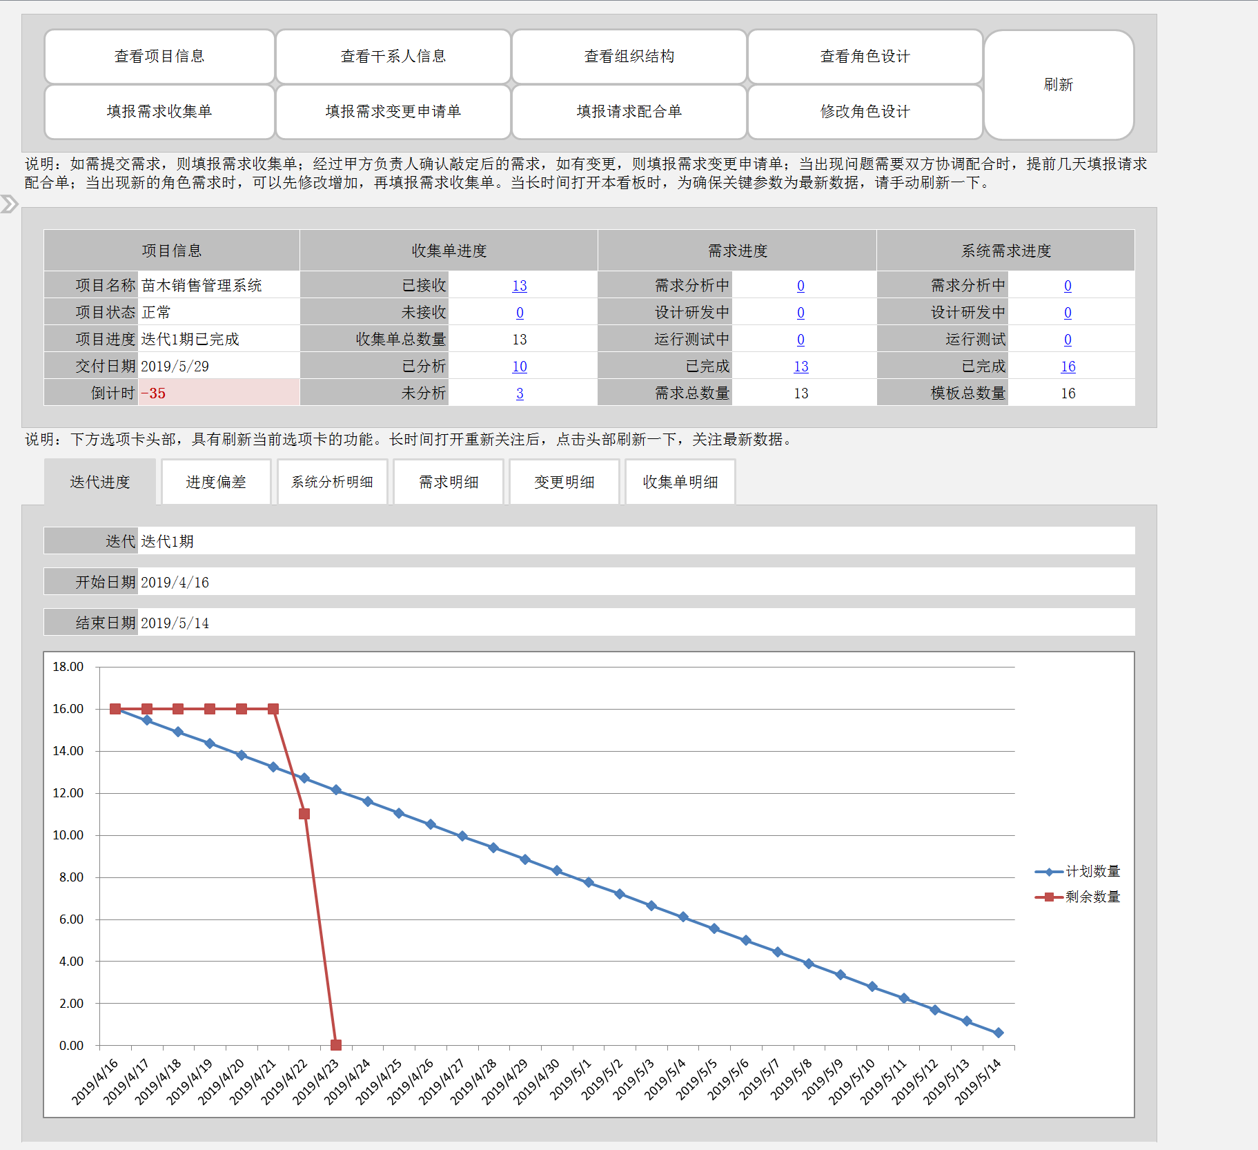Open 填报需求收集单 form button

(159, 112)
